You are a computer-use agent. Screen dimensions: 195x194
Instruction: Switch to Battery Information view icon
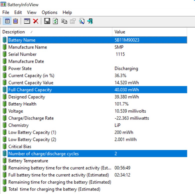tap(7, 21)
